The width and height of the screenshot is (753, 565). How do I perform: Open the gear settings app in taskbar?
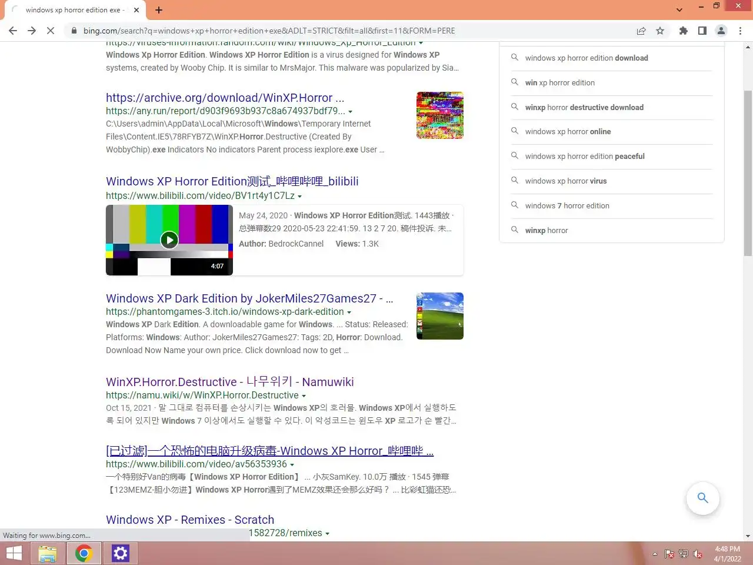point(120,553)
